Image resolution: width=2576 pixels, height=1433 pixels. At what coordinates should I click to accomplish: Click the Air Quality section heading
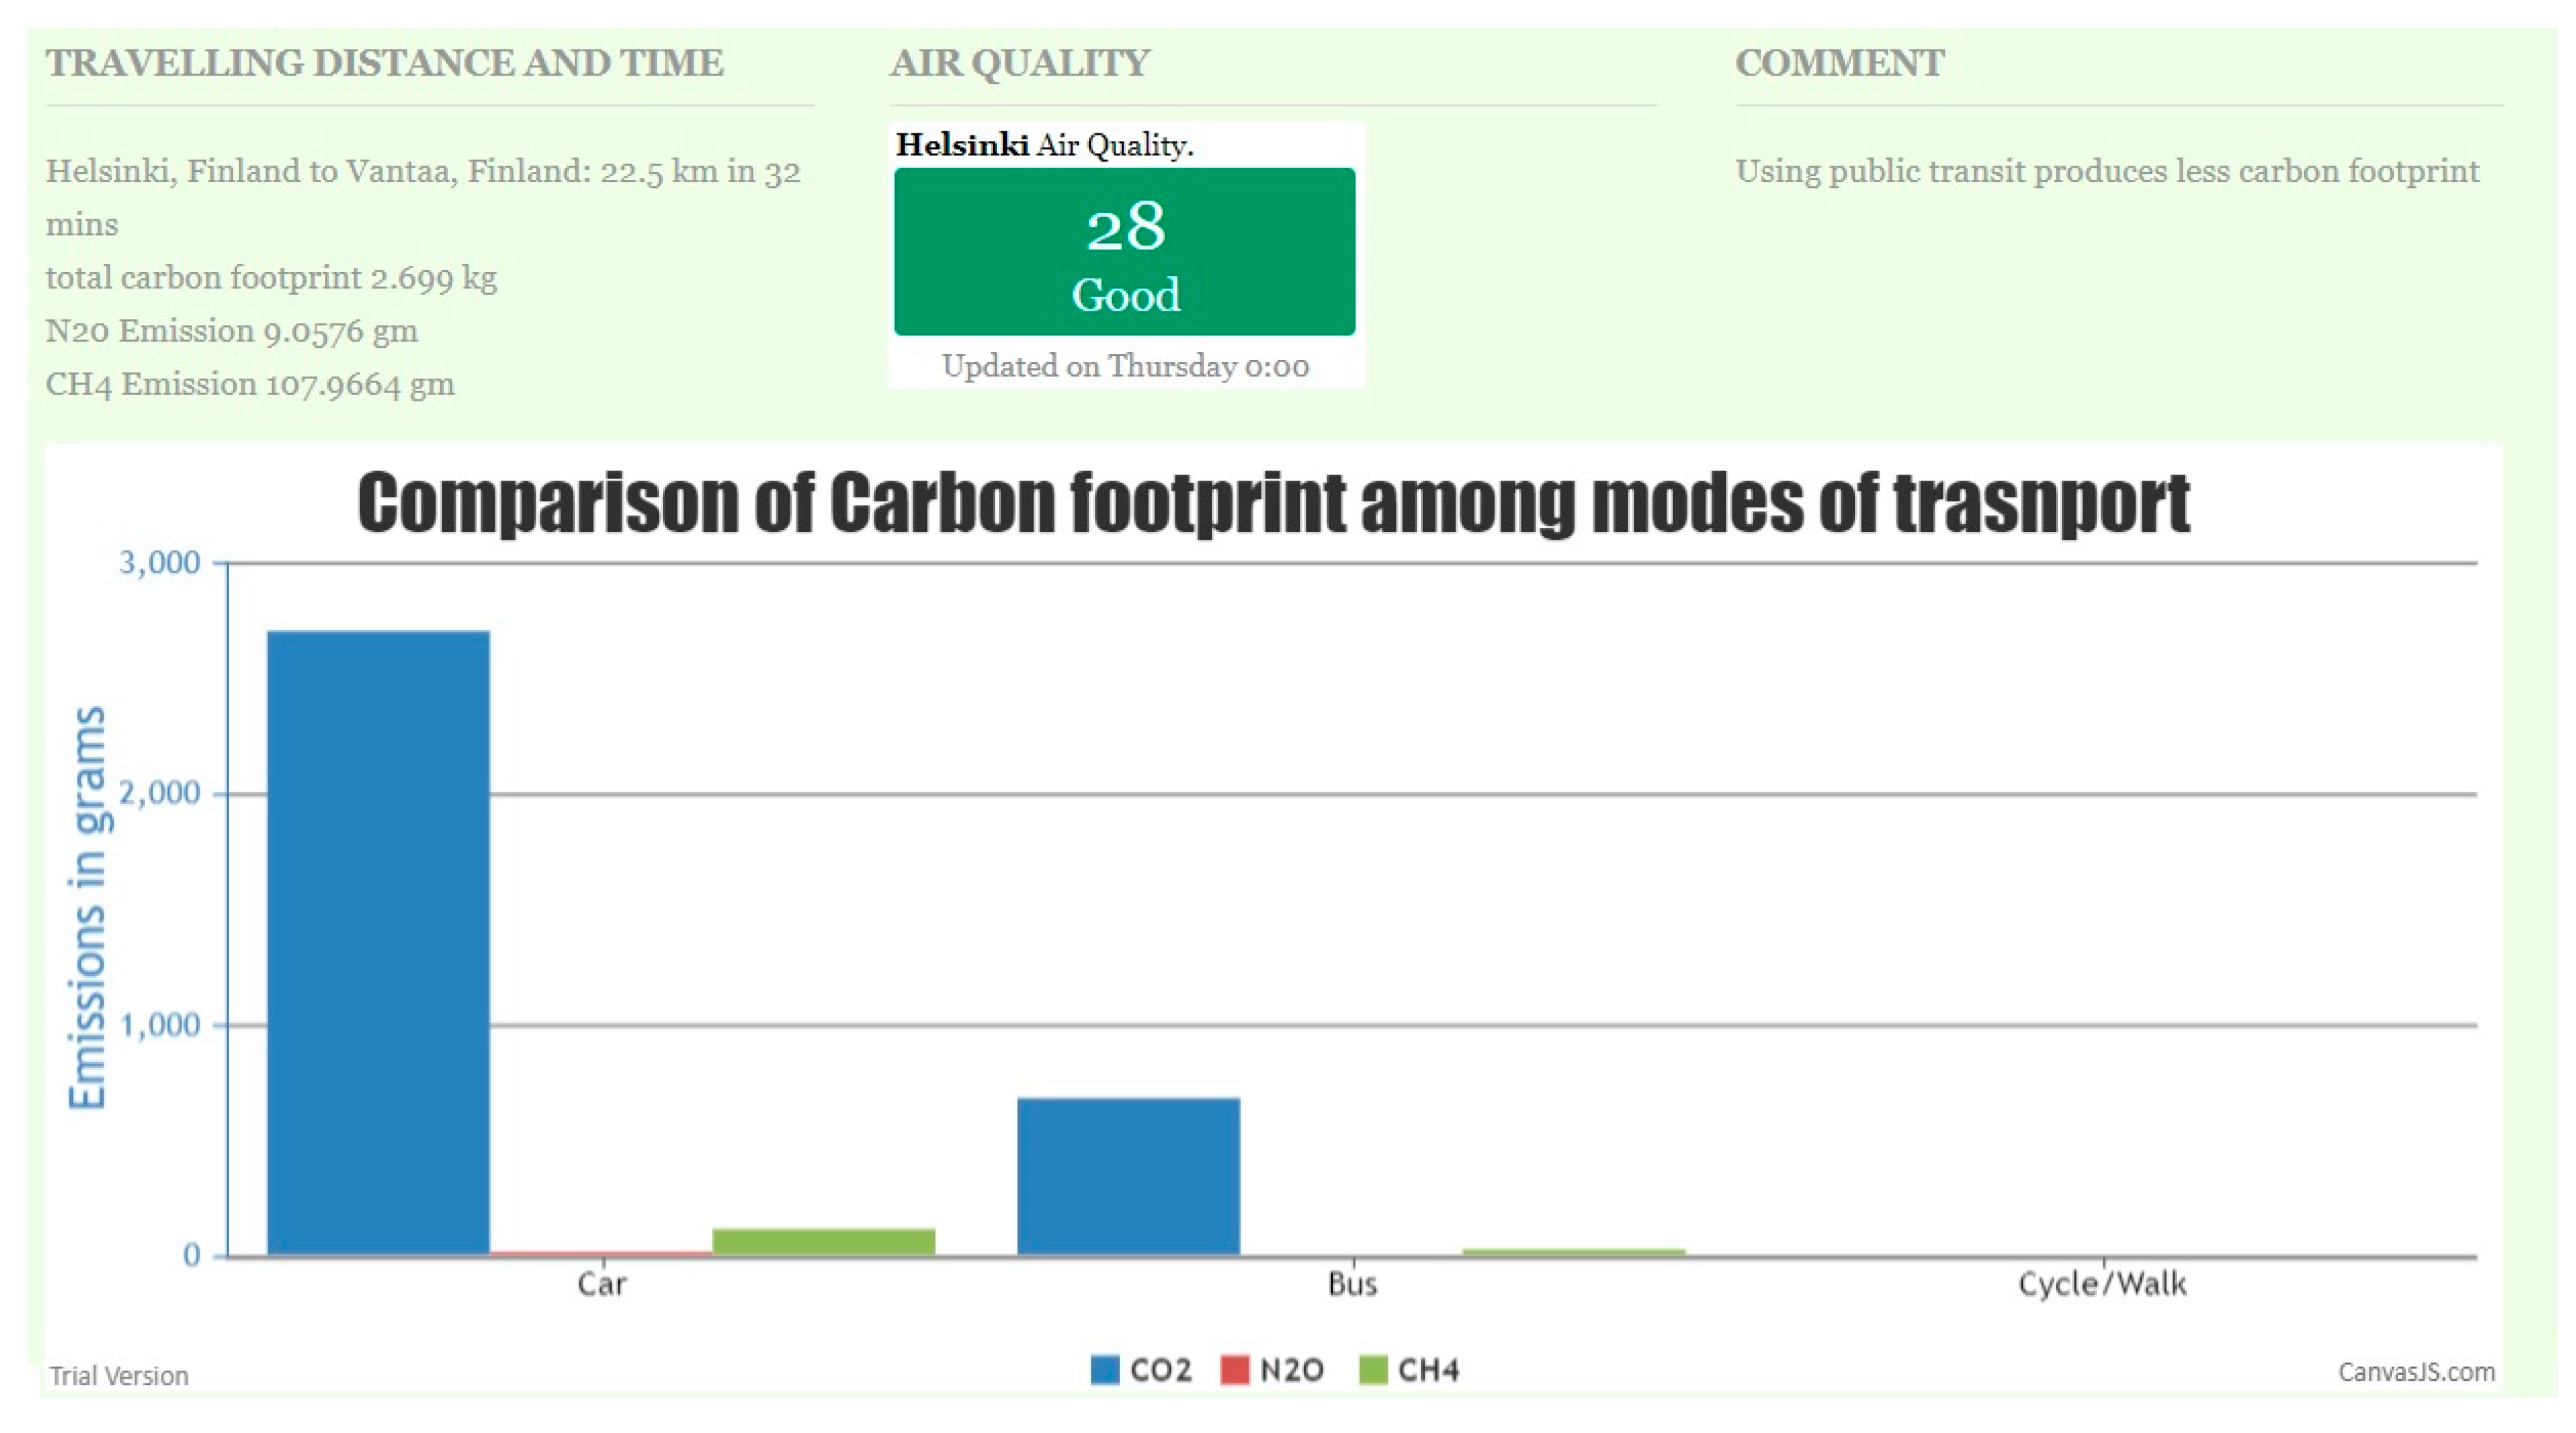click(1019, 63)
